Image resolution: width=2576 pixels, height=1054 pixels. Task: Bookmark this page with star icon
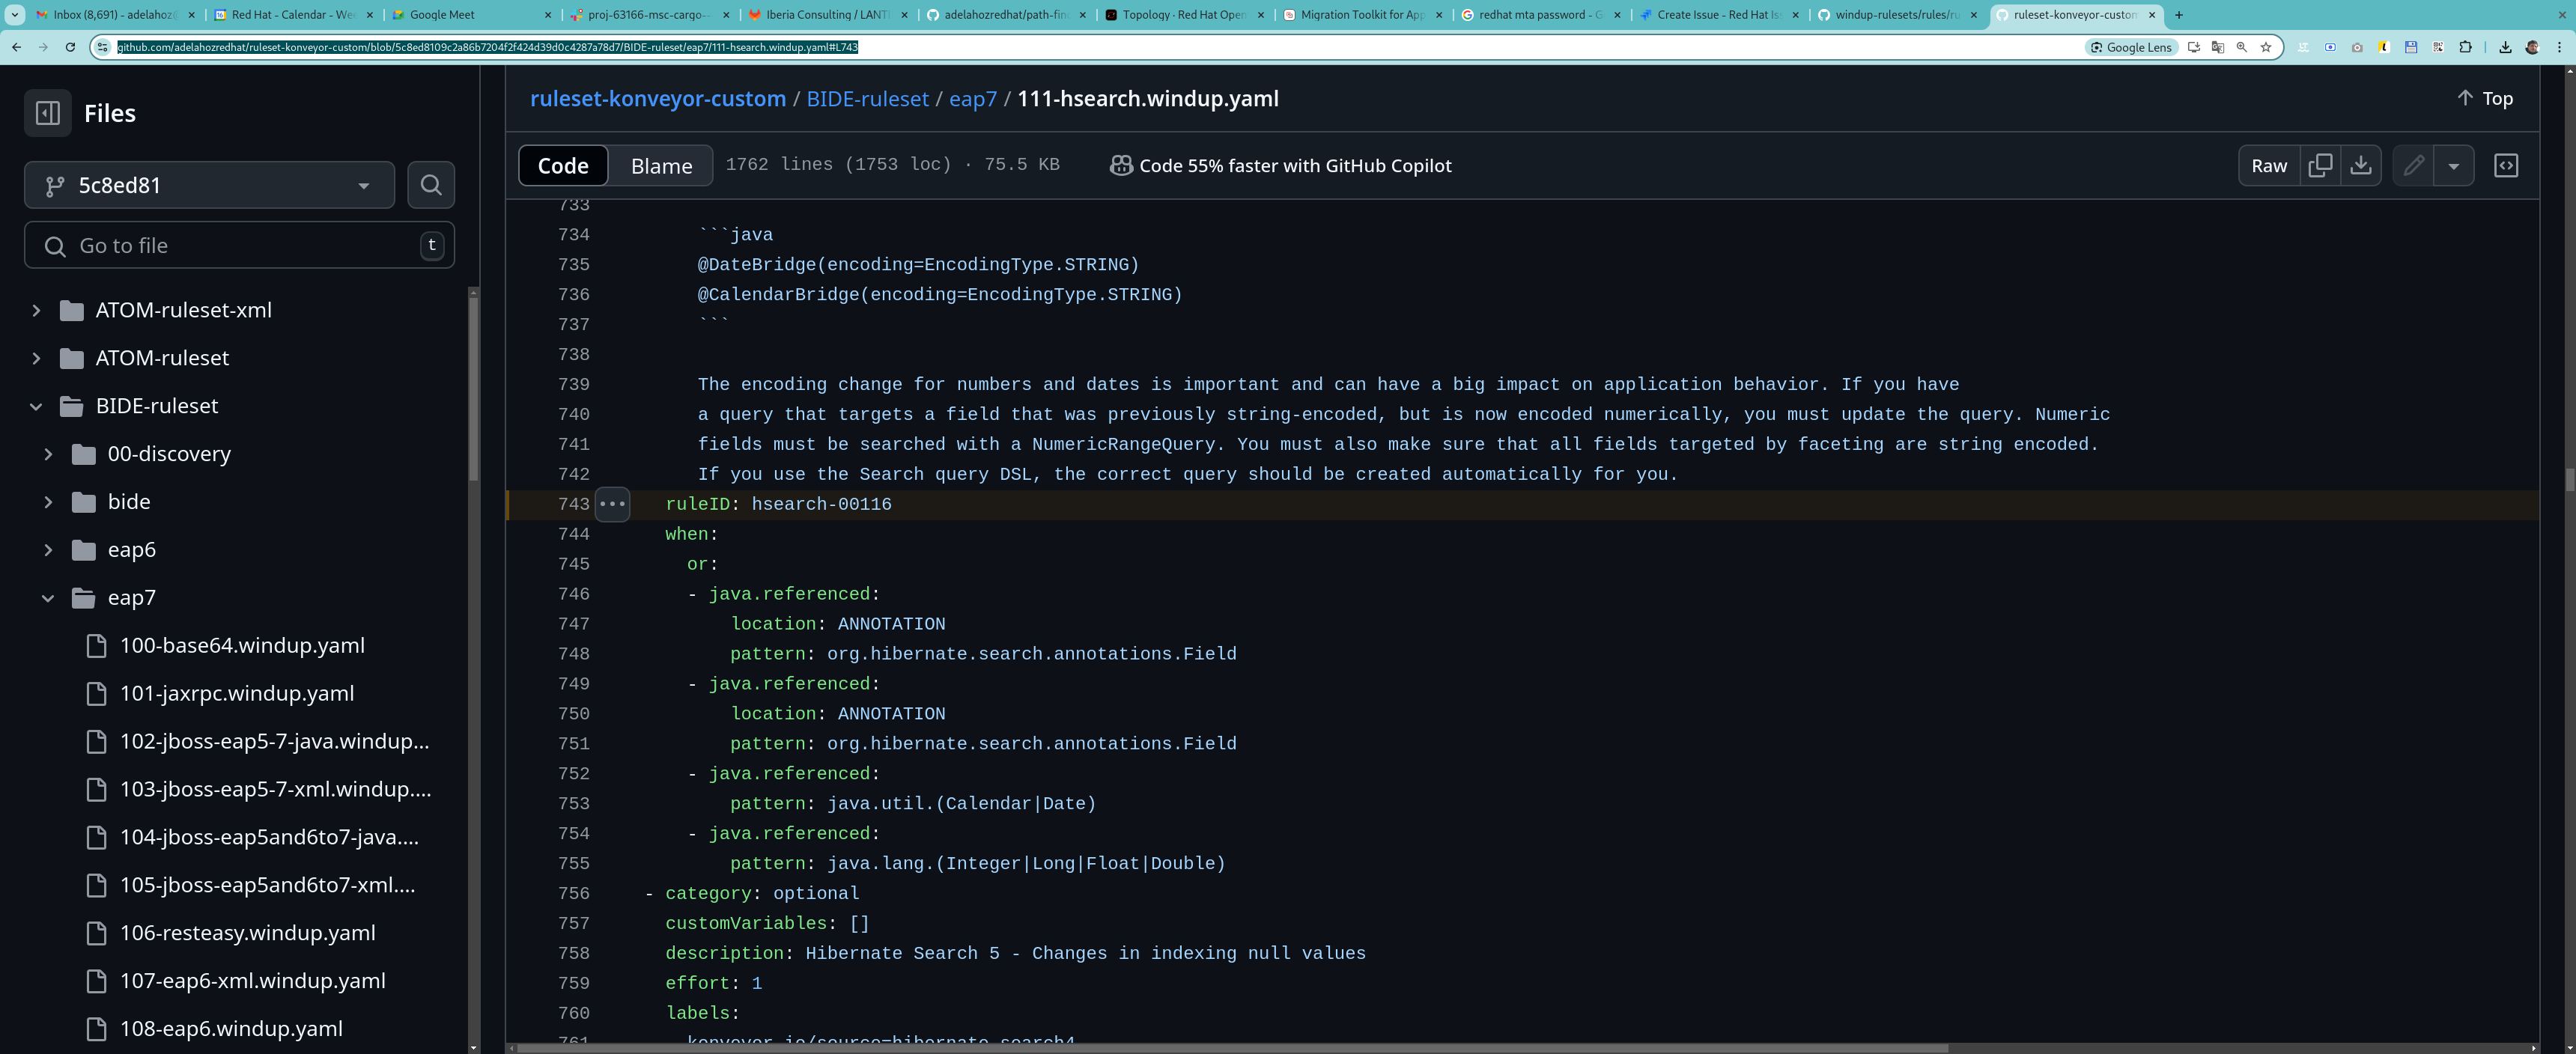point(2265,47)
